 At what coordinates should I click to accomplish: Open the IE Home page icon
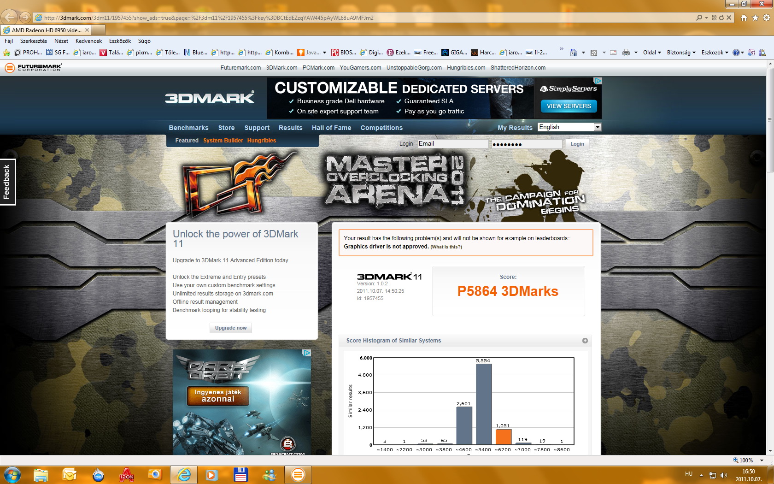(744, 18)
